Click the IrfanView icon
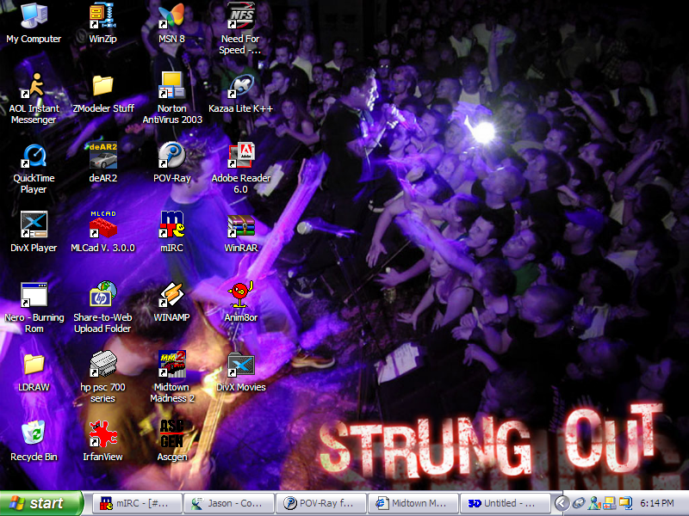This screenshot has width=689, height=516. click(102, 434)
